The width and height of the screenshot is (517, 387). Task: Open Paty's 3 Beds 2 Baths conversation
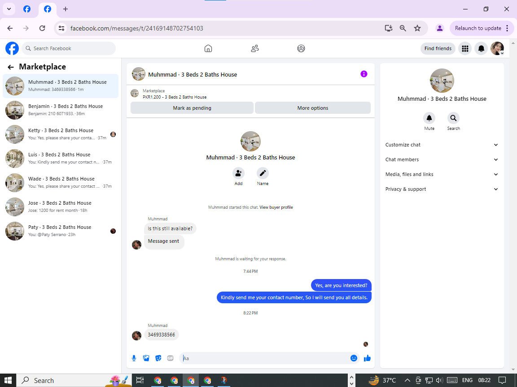pos(61,231)
